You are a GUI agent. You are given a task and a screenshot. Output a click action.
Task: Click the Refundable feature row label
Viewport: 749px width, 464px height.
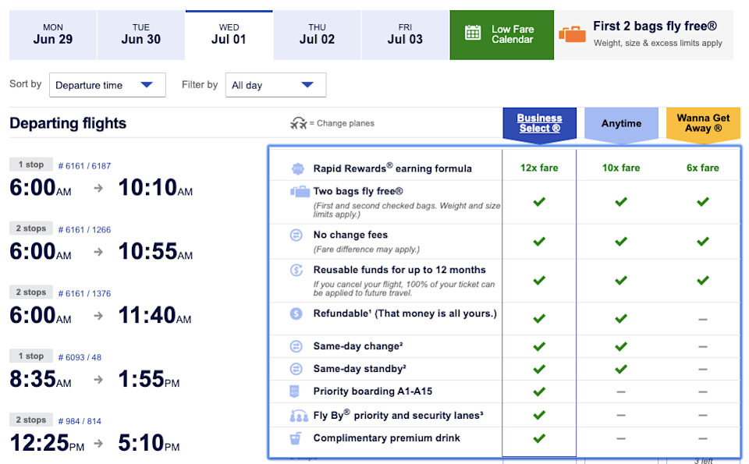pos(405,313)
